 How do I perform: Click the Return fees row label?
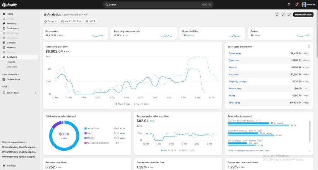235,89
